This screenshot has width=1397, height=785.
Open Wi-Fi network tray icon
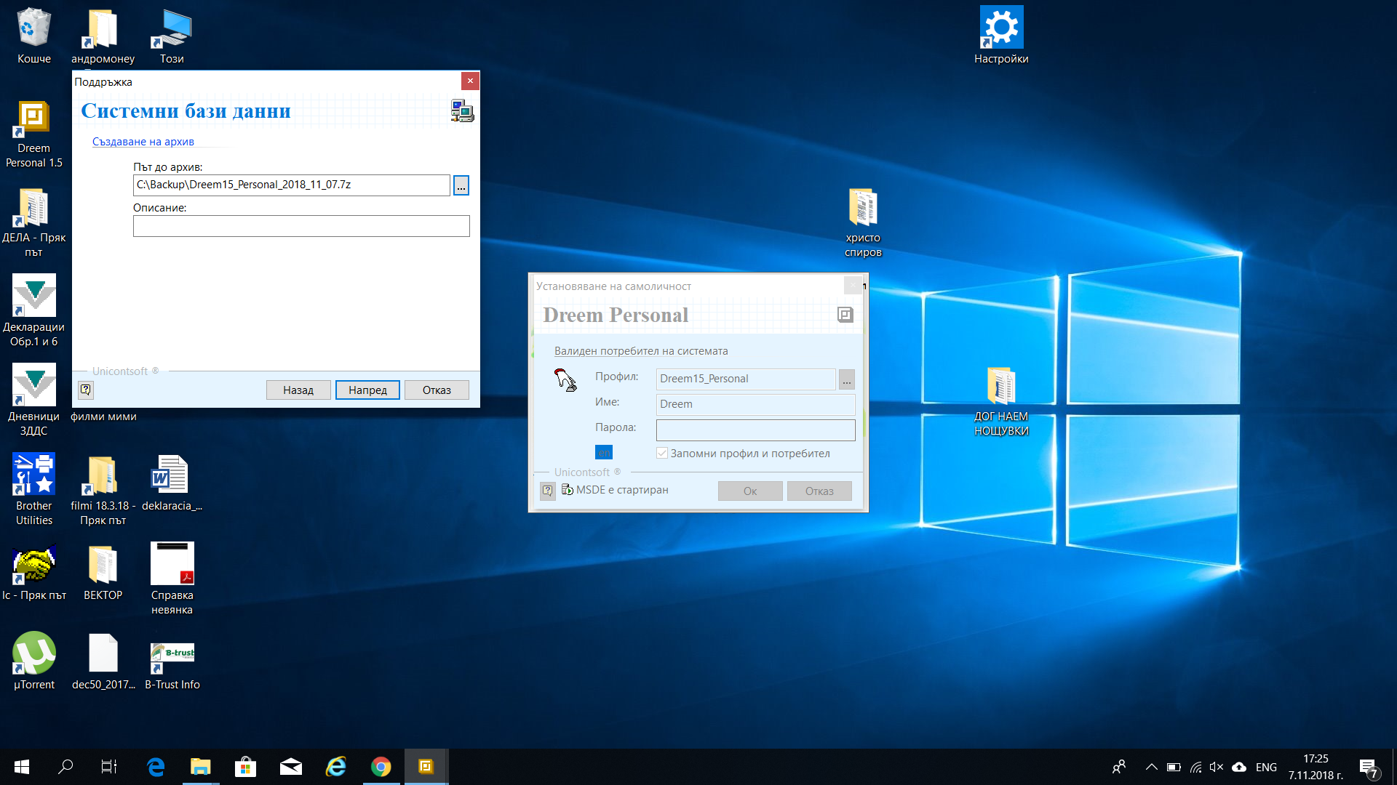[x=1195, y=767]
